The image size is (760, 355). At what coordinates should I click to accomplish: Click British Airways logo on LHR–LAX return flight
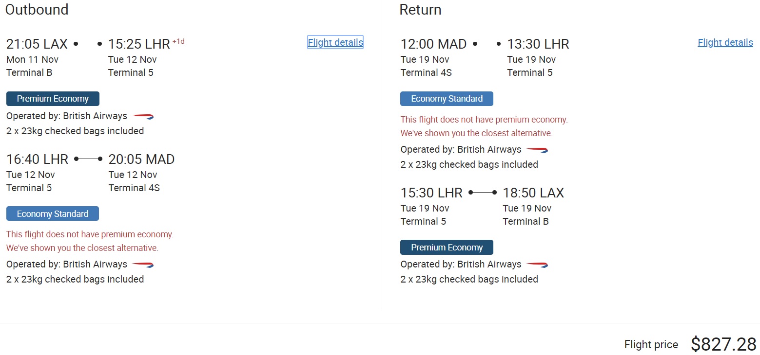537,265
